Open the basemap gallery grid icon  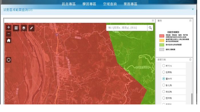[16, 28]
